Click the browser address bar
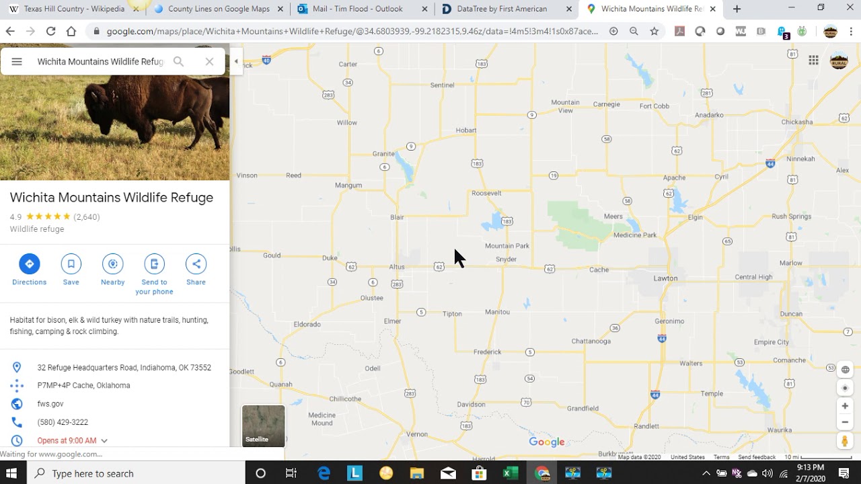861x484 pixels. pyautogui.click(x=352, y=31)
